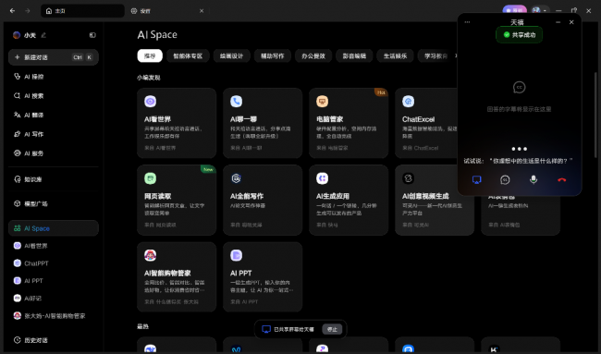Stop screen sharing with 停止 button

tap(332, 329)
